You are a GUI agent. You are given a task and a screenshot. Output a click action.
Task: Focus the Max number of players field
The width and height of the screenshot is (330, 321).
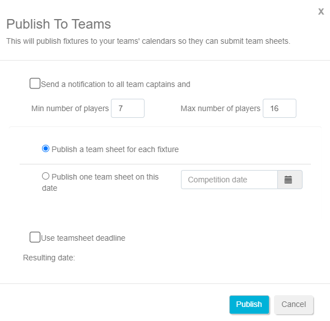coord(280,108)
